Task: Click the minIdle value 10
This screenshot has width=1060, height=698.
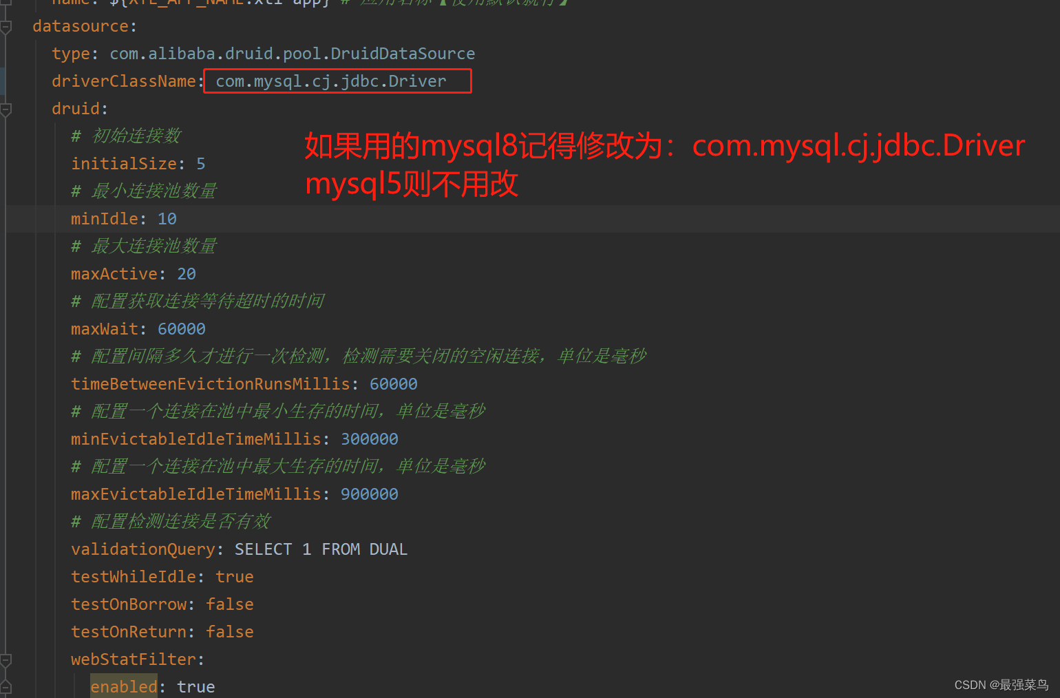Action: (x=167, y=219)
